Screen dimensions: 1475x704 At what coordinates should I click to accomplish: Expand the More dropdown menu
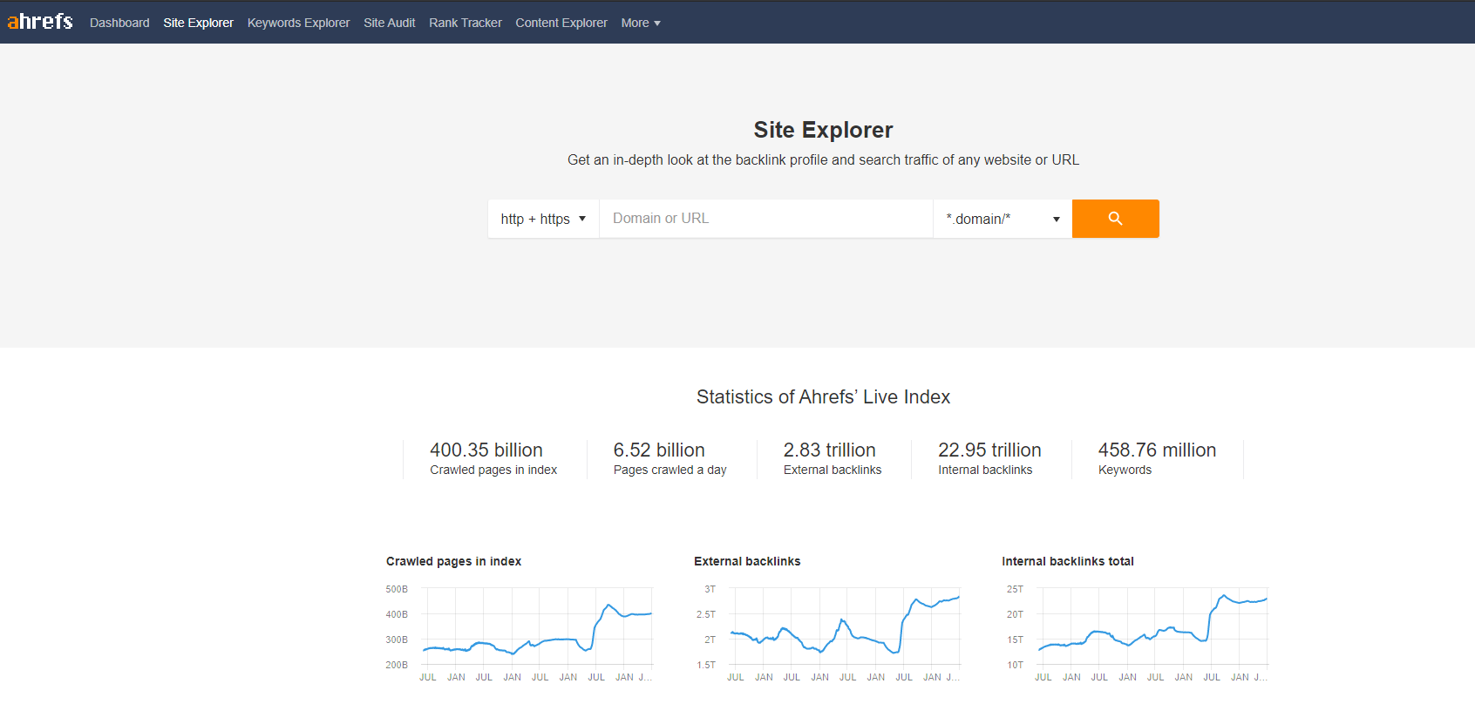click(641, 23)
